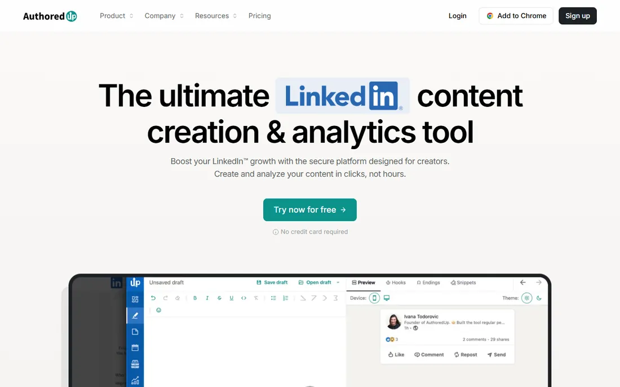Insert emoji using the smiley icon
This screenshot has height=387, width=620.
(158, 310)
